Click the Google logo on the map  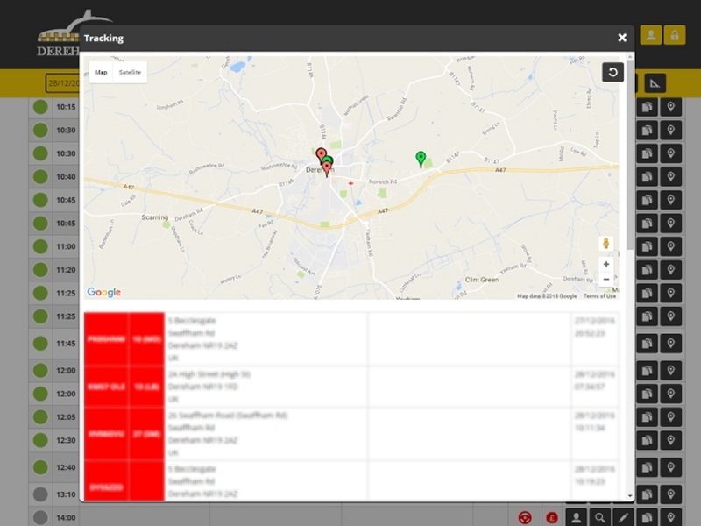tap(103, 292)
